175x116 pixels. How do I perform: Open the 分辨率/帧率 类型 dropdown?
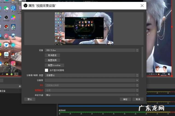coord(92,75)
